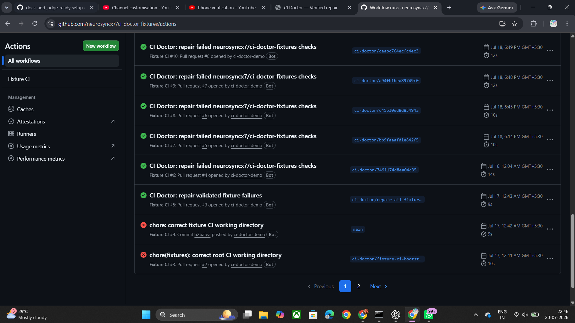The width and height of the screenshot is (575, 323).
Task: Open the Runners management page
Action: coord(26,134)
